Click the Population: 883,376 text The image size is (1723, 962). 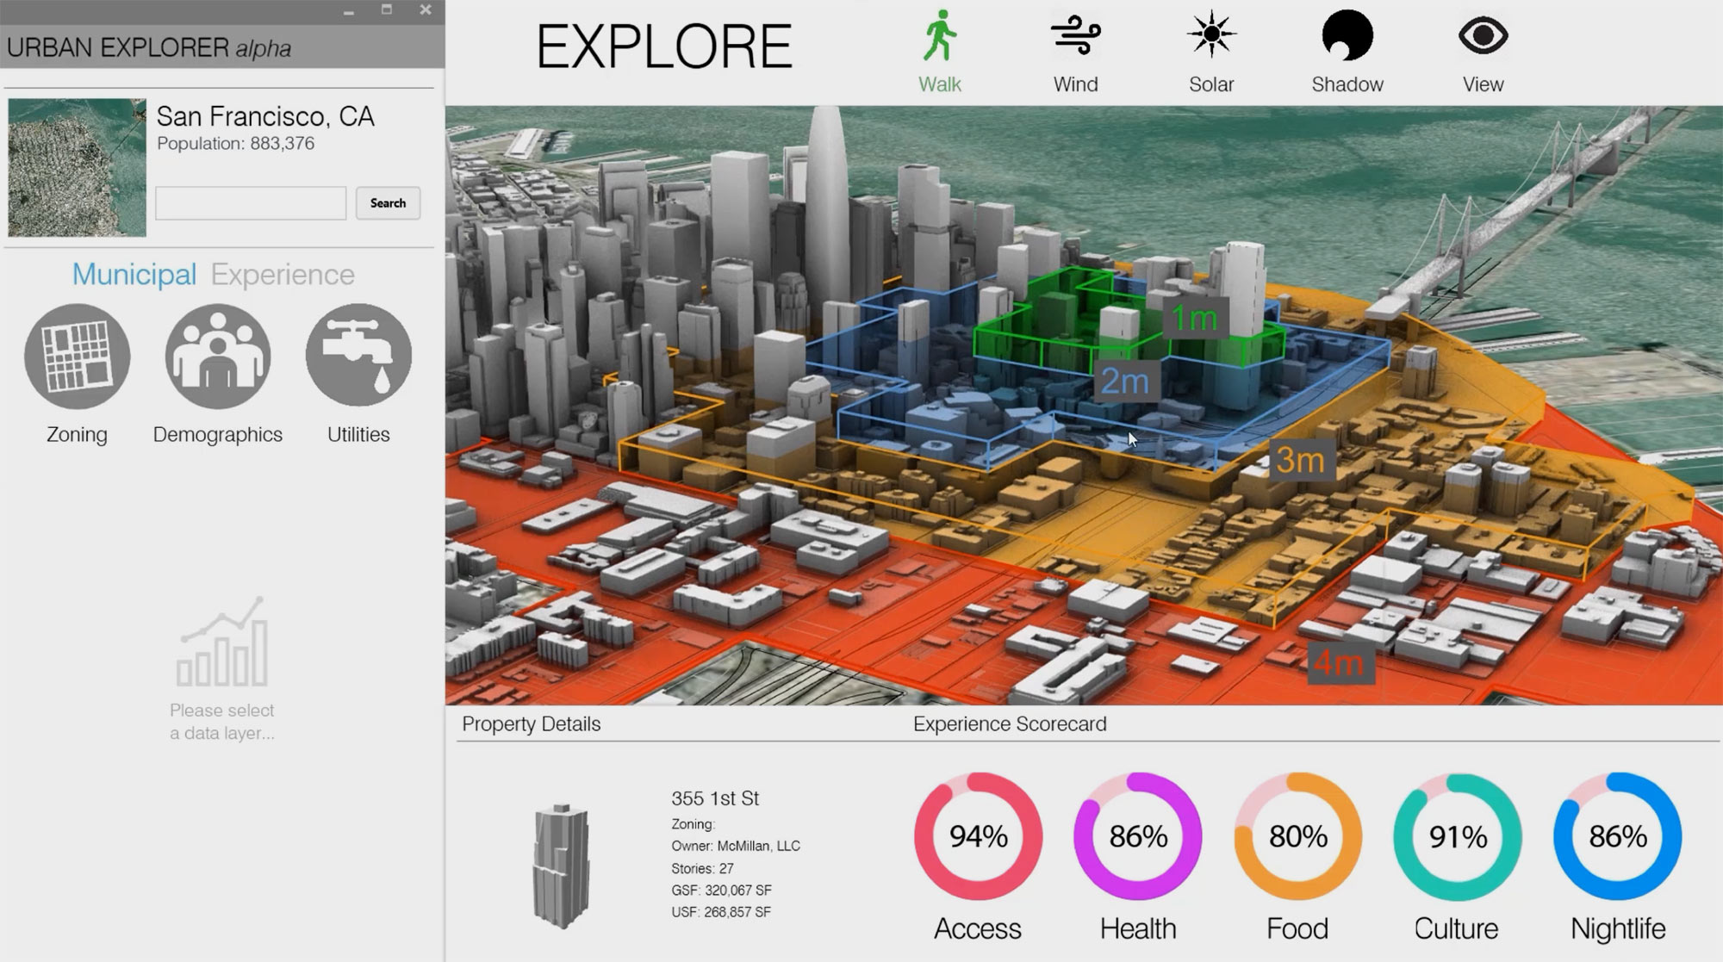pos(235,144)
